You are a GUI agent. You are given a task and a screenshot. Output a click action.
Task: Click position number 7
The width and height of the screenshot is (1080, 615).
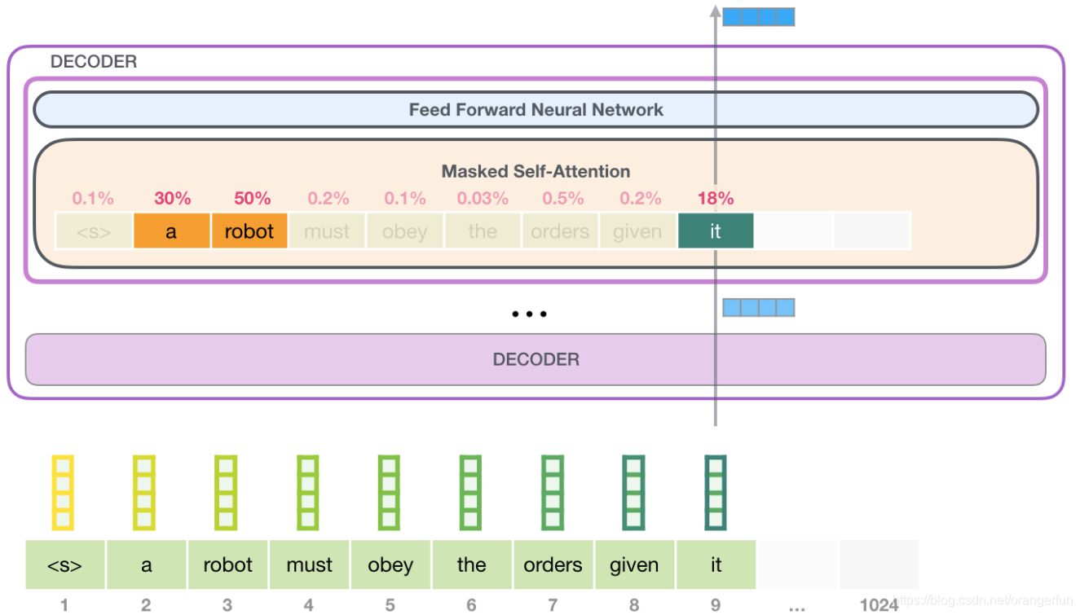coord(553,604)
